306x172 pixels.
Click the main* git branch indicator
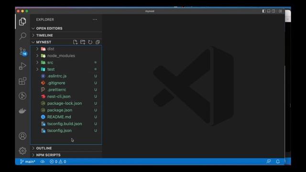pyautogui.click(x=28, y=161)
